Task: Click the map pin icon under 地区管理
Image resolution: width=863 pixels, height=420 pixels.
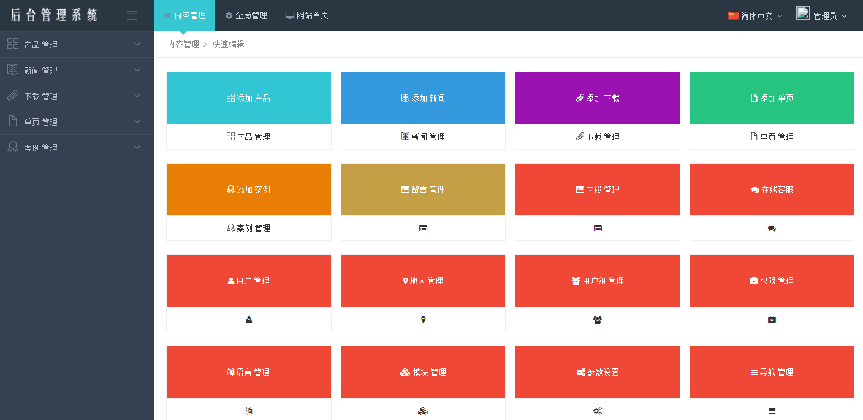Action: coord(423,319)
